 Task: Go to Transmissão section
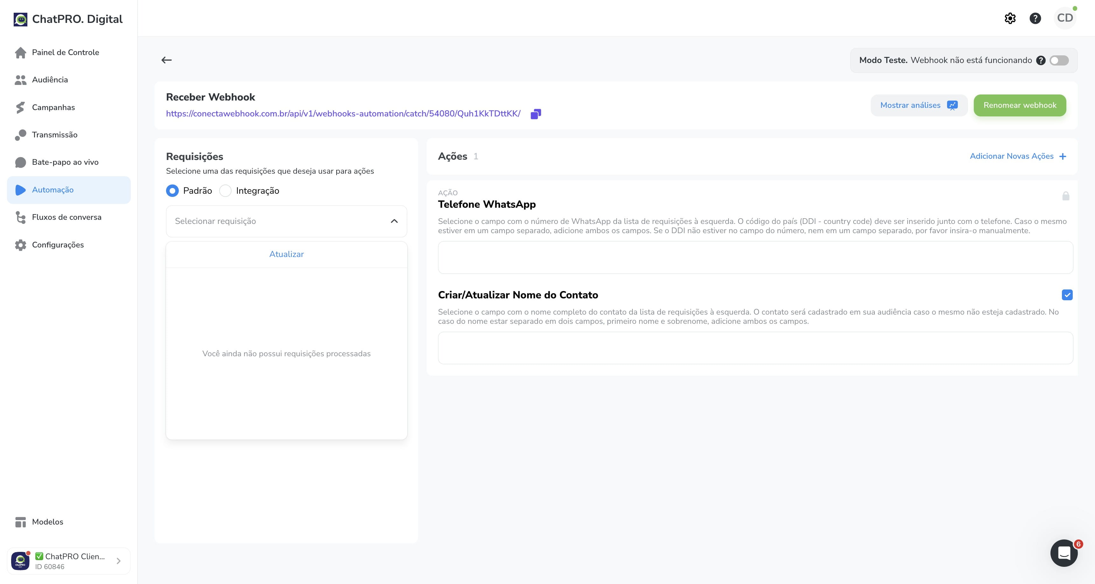point(69,135)
